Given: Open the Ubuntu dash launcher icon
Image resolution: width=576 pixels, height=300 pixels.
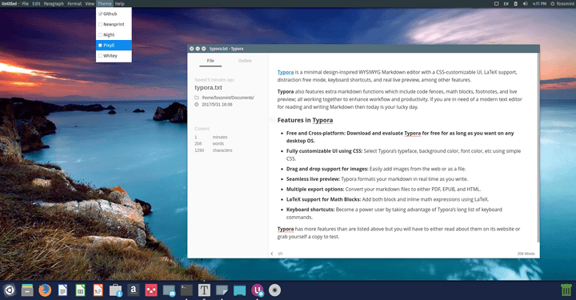Looking at the screenshot, I should tap(9, 290).
